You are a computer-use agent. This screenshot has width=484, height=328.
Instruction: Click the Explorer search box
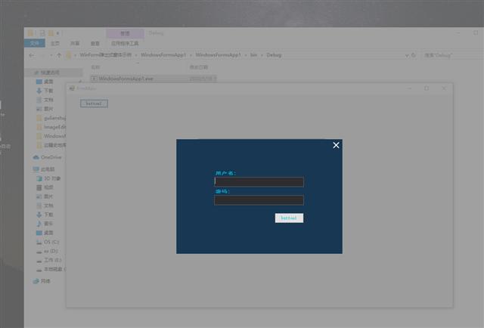[x=450, y=56]
